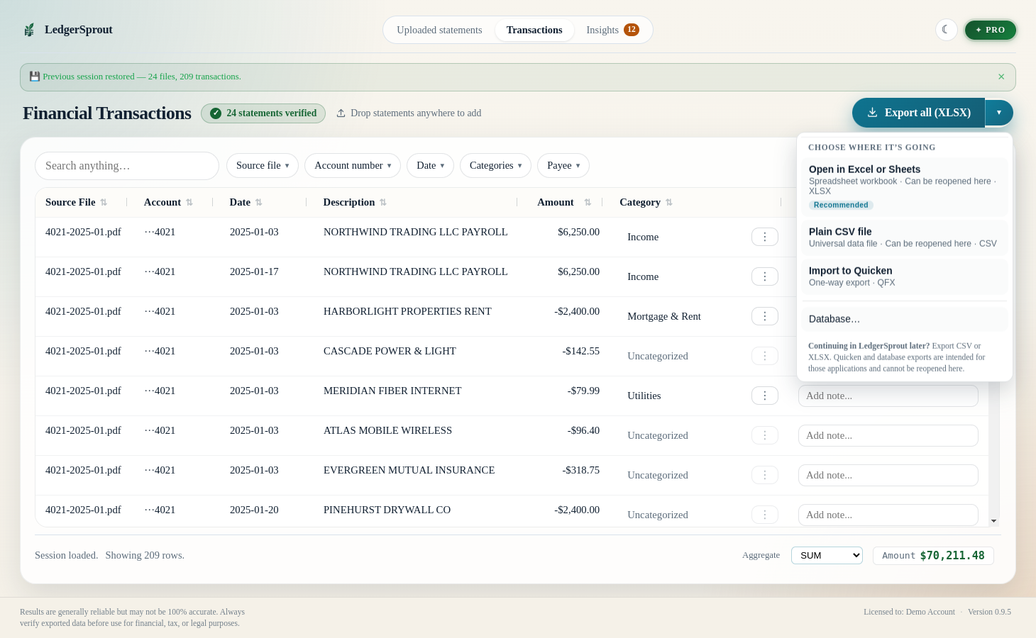This screenshot has width=1036, height=638.
Task: Click amount -$142.55
Action: 581,352
